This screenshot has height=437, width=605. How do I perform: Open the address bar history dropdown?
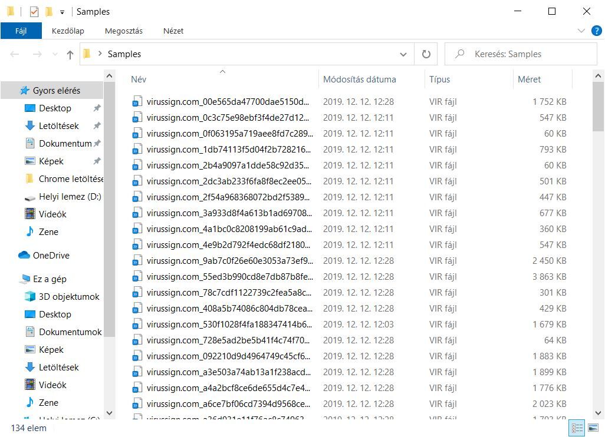tap(403, 54)
